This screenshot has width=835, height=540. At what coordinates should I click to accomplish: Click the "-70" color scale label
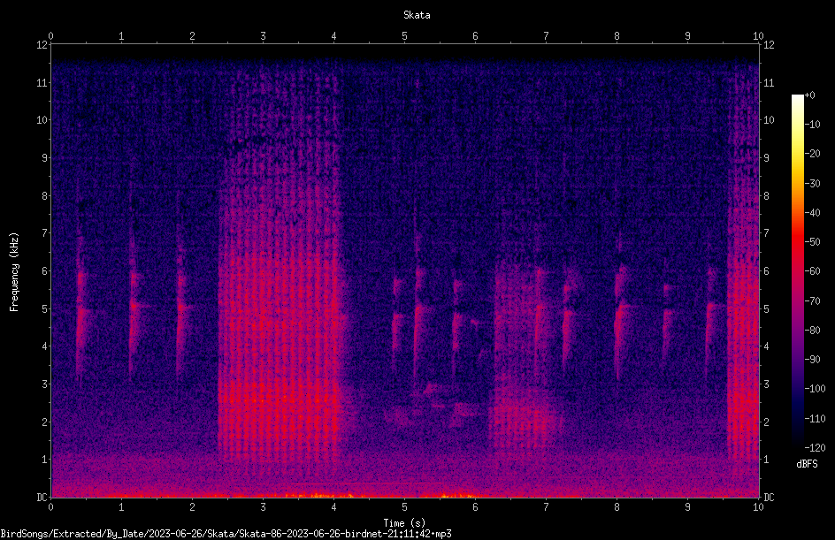[x=812, y=301]
